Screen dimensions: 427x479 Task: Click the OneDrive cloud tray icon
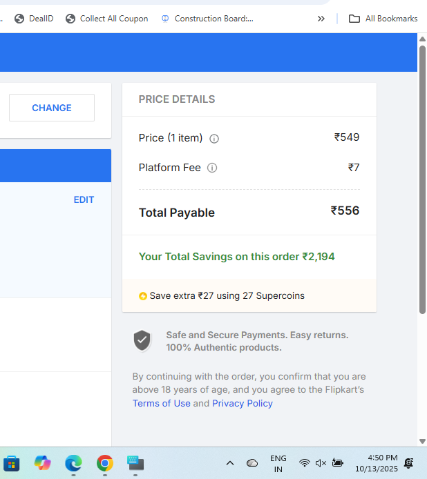coord(252,463)
